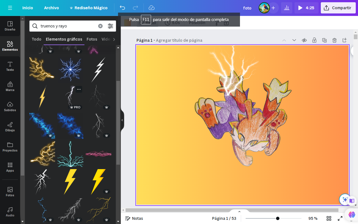Delete page with trash icon
Screen dimensions: 358x224
(x=335, y=40)
